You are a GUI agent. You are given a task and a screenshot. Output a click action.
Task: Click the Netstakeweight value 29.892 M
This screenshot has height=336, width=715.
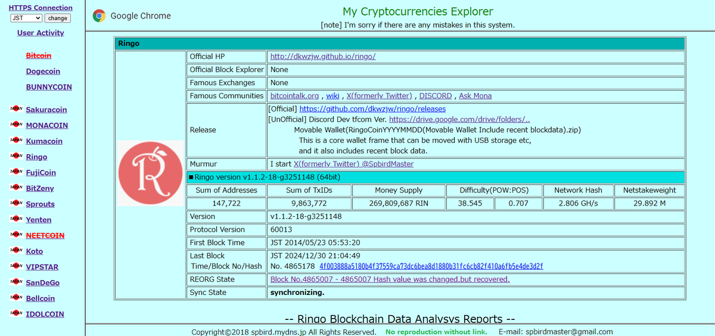pos(649,204)
